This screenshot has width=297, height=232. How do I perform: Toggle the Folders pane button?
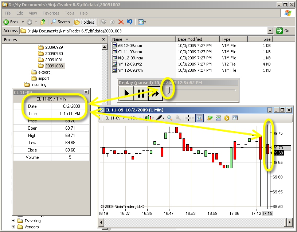[85, 22]
